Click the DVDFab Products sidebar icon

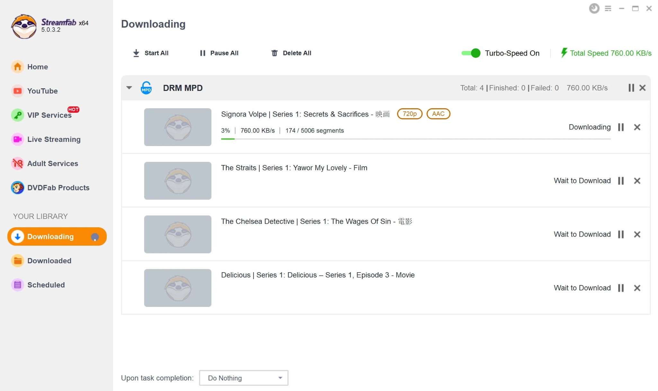pyautogui.click(x=17, y=187)
